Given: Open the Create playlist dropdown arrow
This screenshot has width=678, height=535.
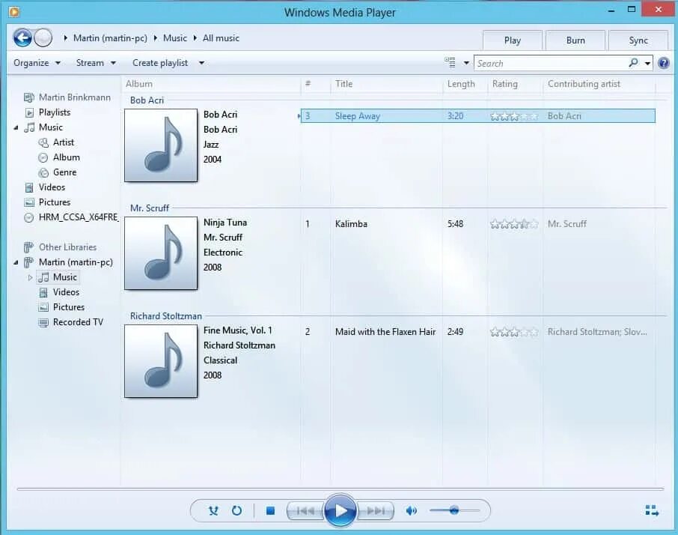Looking at the screenshot, I should click(x=201, y=63).
